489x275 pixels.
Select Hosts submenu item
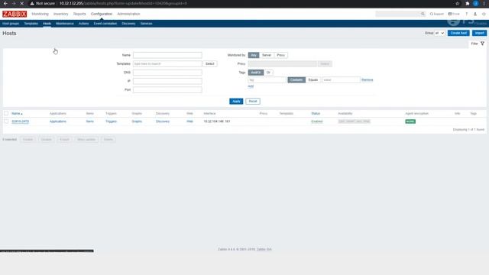pyautogui.click(x=47, y=24)
